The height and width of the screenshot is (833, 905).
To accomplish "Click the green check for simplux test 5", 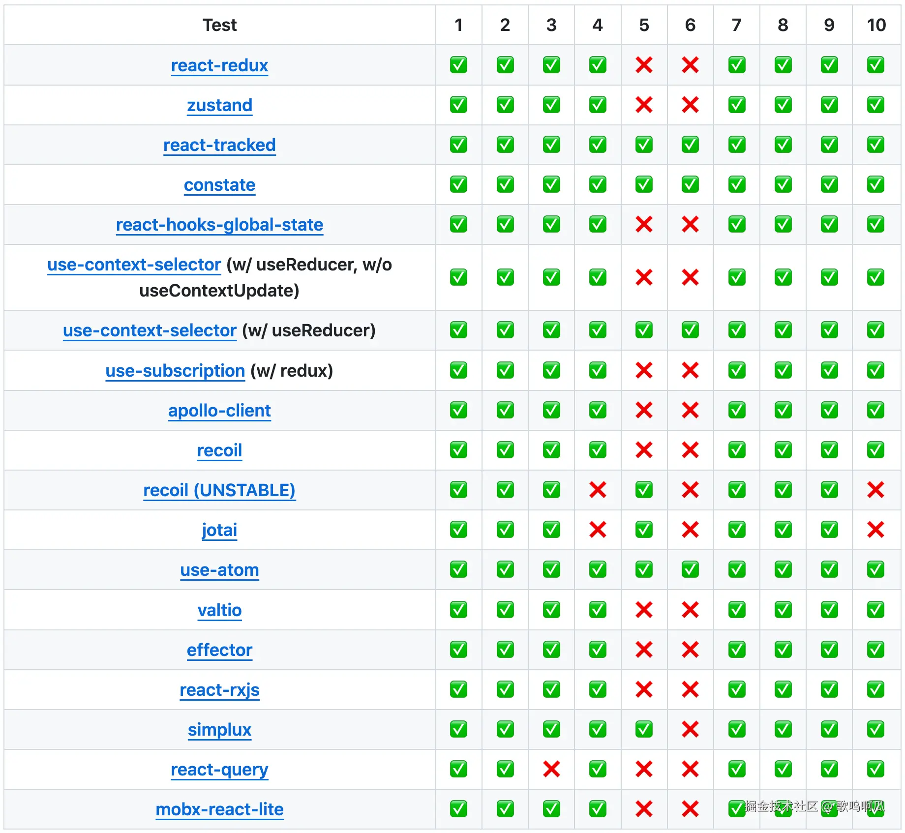I will click(x=644, y=729).
